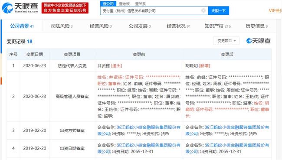Screen dimensions: 282x160
Task: Select the 高级管理人员备案 cell
Action: pyautogui.click(x=72, y=97)
